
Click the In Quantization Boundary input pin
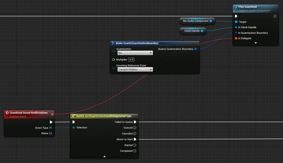point(236,33)
